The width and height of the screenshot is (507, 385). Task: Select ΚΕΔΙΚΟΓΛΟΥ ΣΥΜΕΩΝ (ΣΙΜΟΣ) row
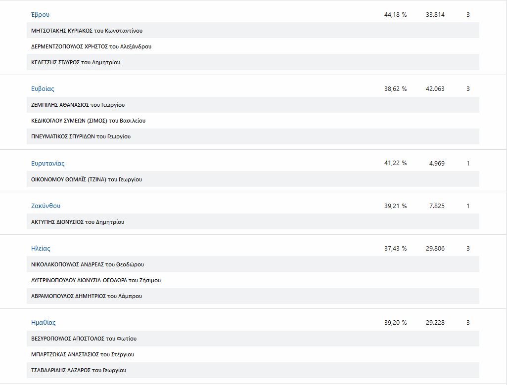88,121
